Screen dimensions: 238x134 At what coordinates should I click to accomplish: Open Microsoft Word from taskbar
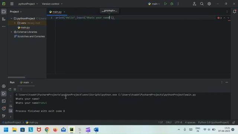96,130
